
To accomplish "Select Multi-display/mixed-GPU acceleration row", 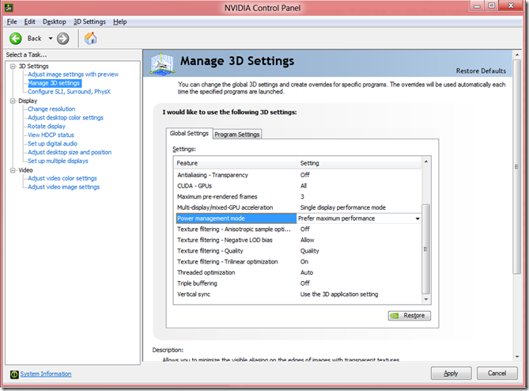I will tap(298, 207).
